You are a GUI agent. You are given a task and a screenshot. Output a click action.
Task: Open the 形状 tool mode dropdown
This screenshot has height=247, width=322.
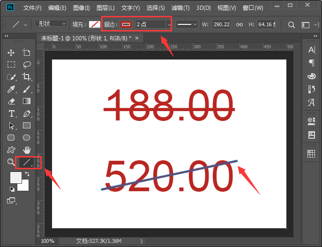point(51,24)
